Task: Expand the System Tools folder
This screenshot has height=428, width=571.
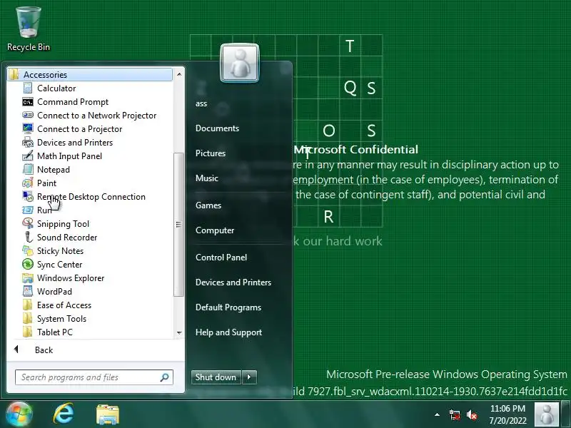Action: coord(55,318)
